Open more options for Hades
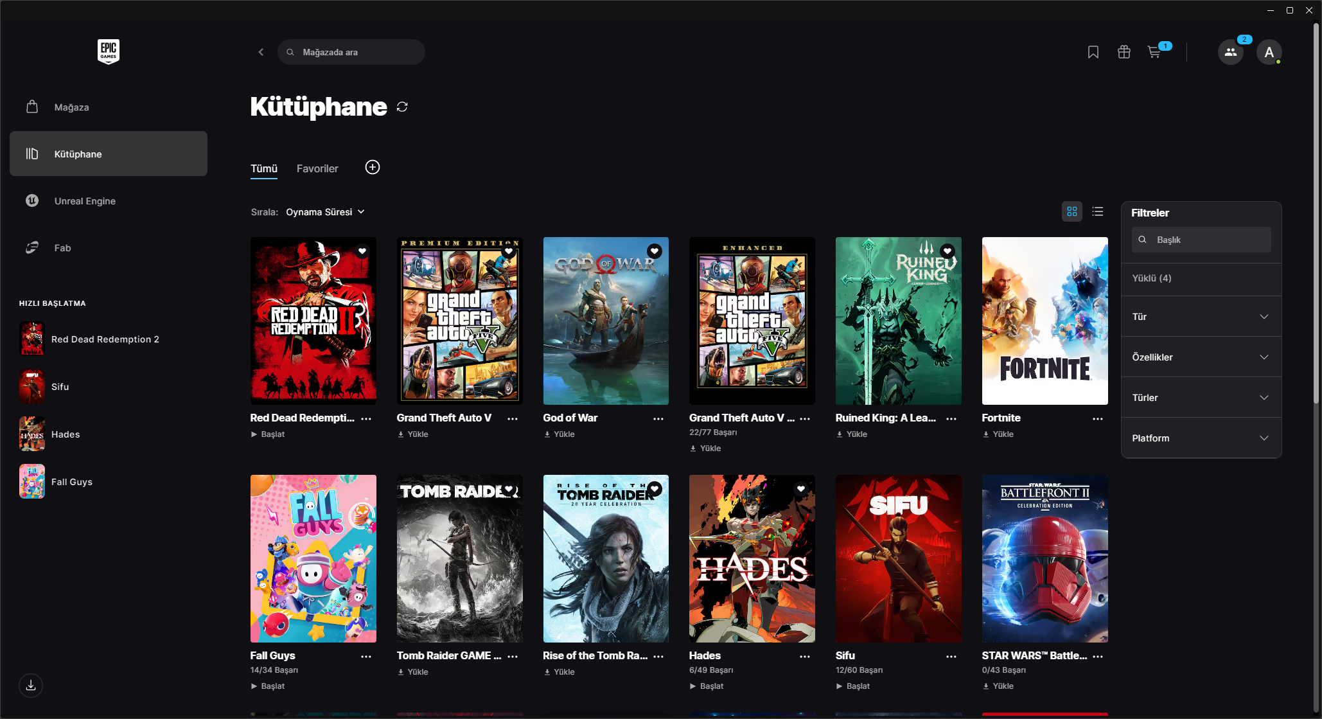Image resolution: width=1322 pixels, height=719 pixels. click(805, 656)
